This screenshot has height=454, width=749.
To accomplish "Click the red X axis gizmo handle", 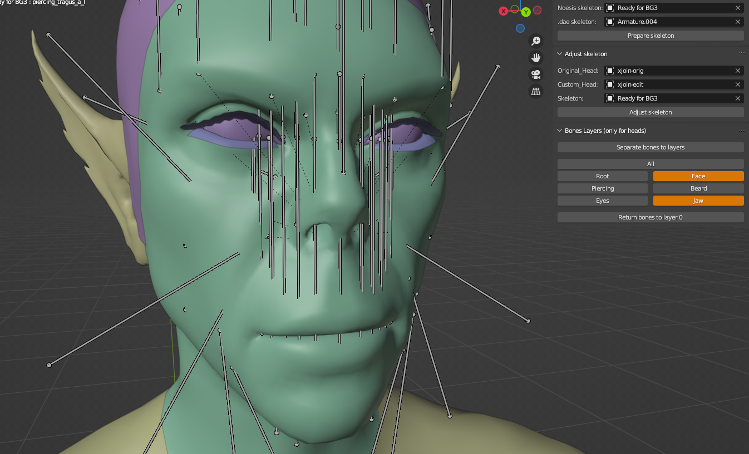I will (x=504, y=11).
